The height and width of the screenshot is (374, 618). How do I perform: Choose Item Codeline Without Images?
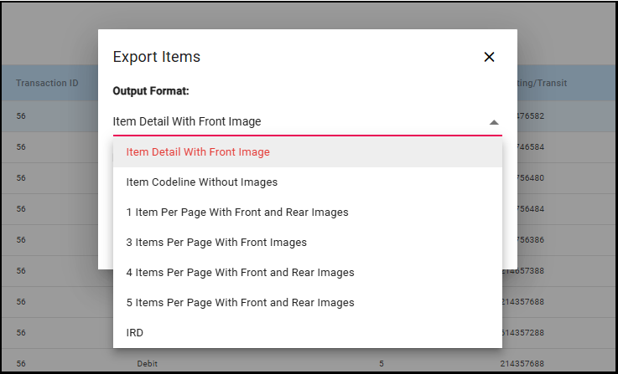coord(201,182)
